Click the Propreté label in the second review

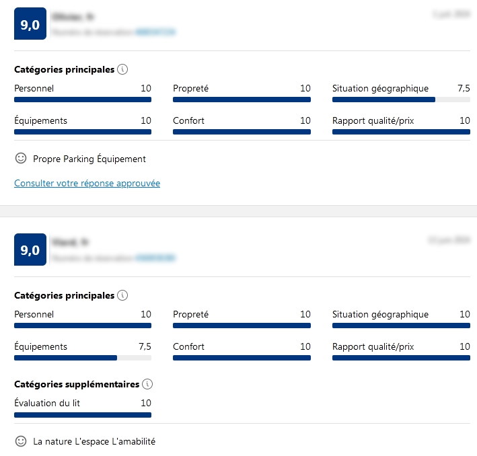(190, 314)
